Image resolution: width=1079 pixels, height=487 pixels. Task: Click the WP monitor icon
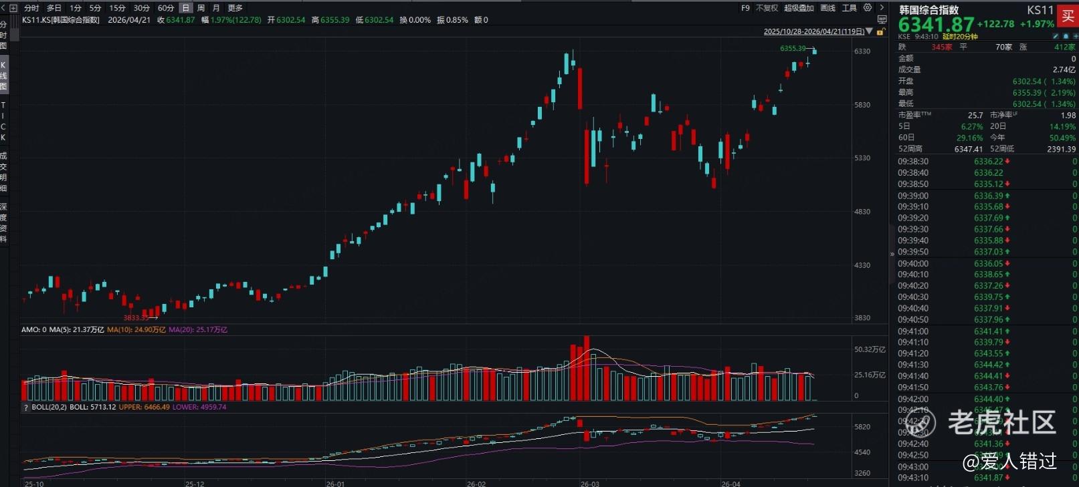click(882, 20)
